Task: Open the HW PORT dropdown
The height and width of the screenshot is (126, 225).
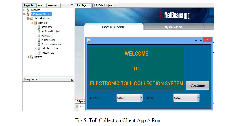Action: (198, 98)
